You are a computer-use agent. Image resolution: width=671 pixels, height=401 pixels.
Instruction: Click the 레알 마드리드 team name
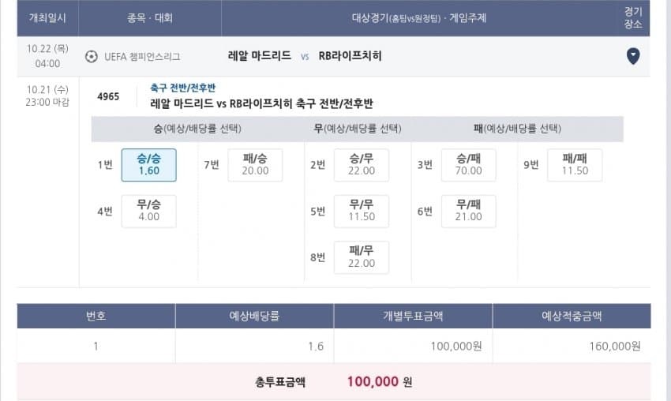[260, 55]
